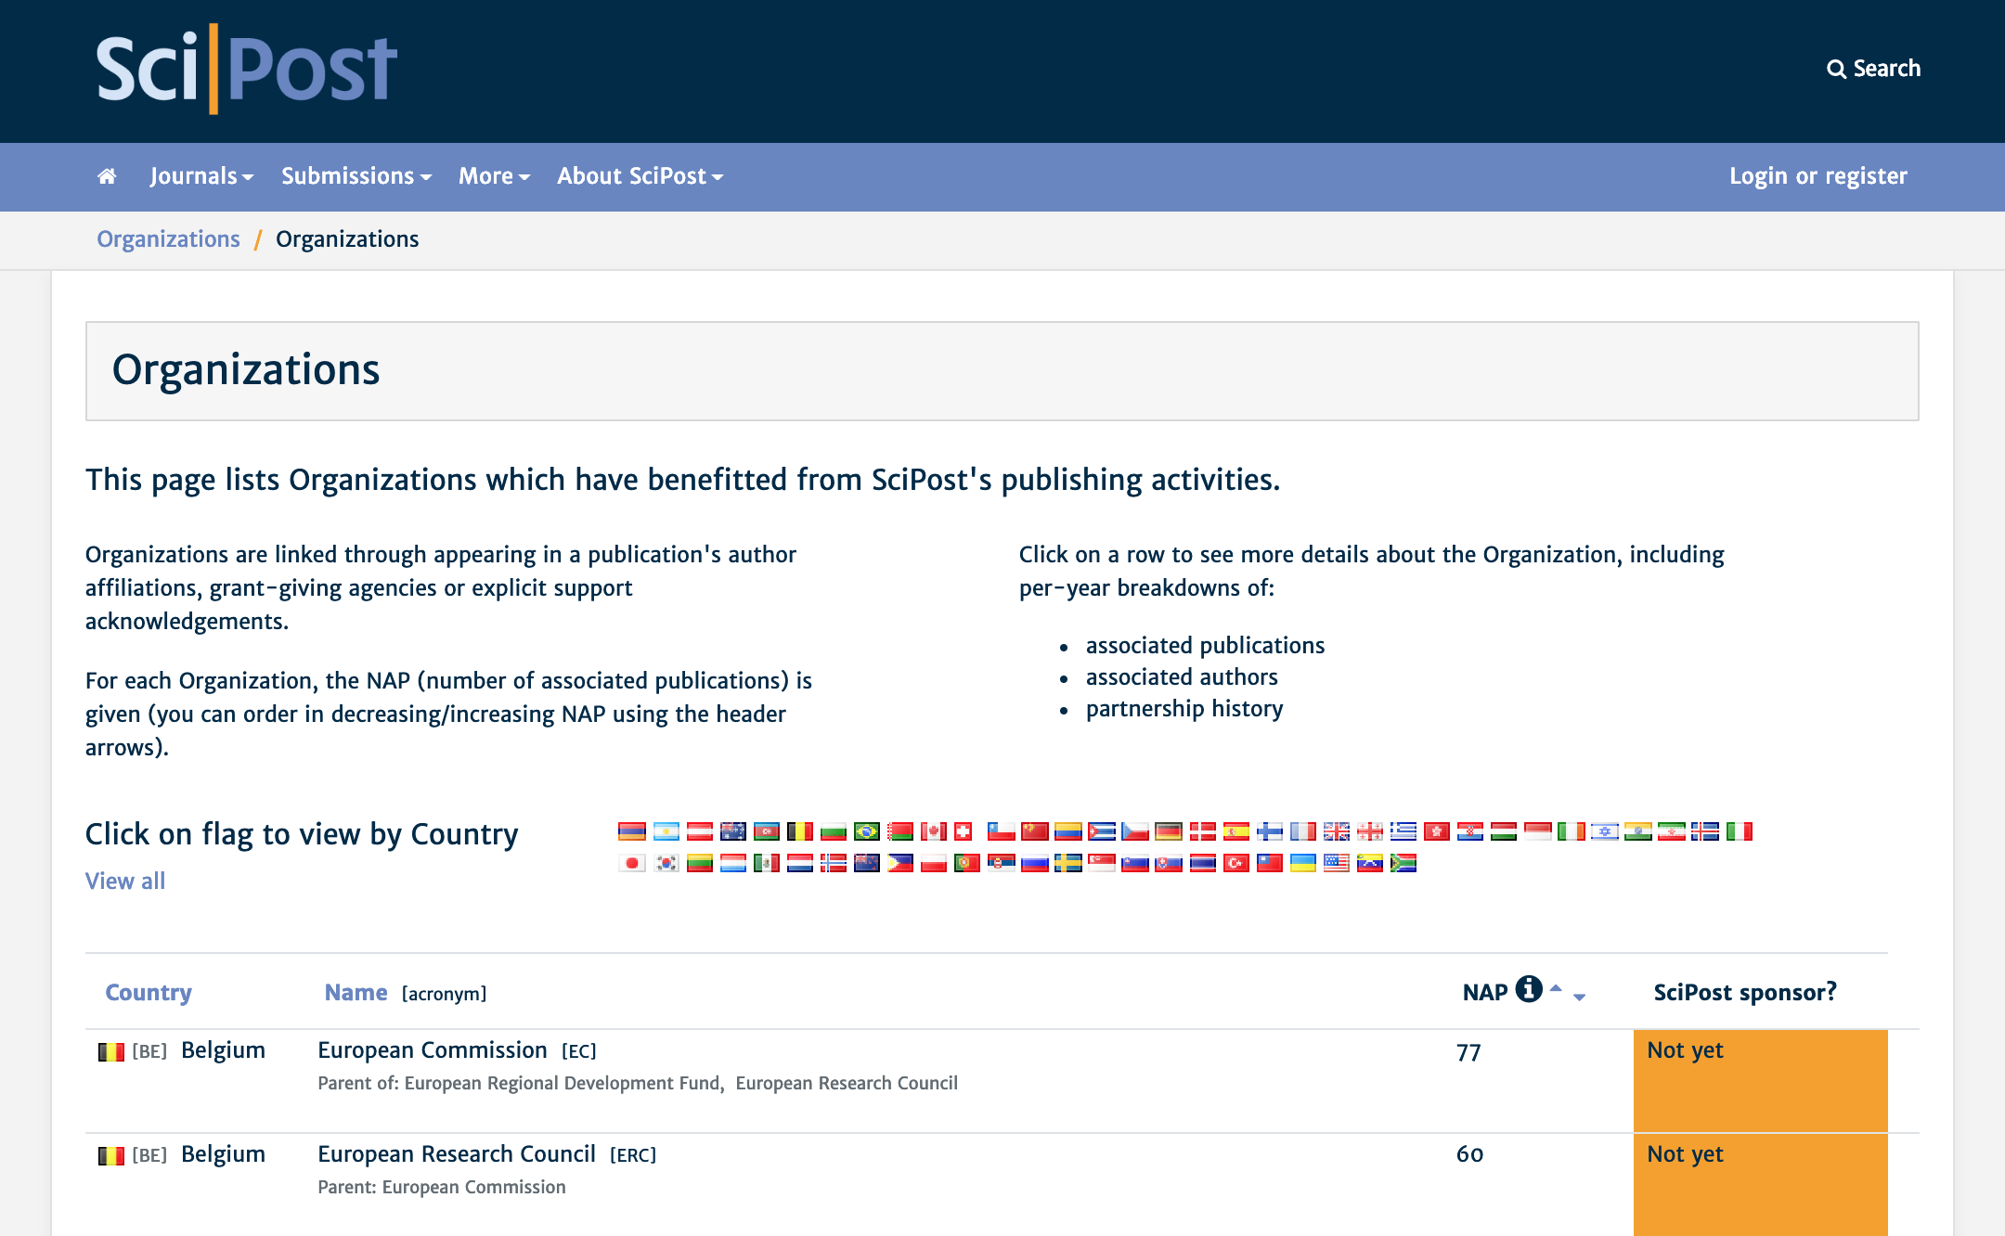Choose the South Africa flag
2005x1236 pixels.
point(1403,863)
